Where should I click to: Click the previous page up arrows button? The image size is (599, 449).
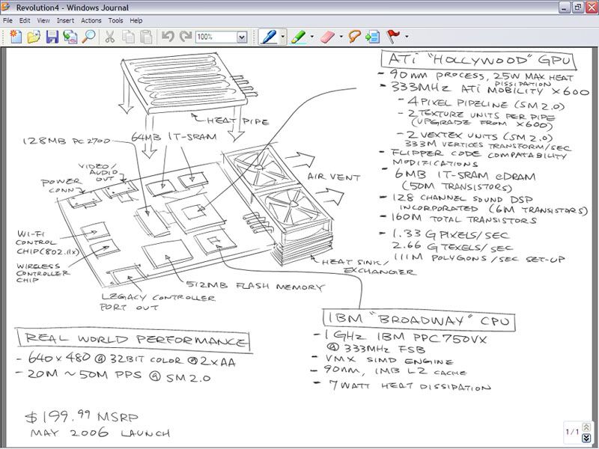tap(586, 427)
